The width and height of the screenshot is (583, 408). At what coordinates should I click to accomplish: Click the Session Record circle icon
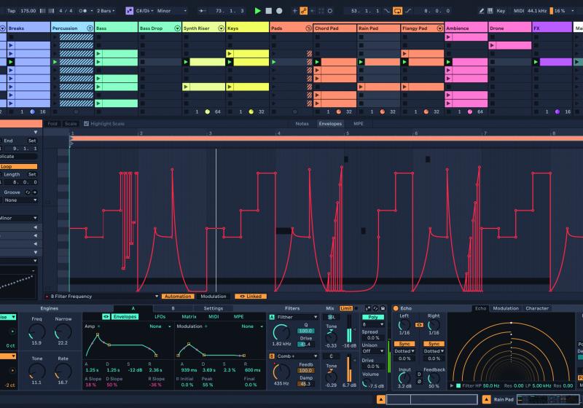click(330, 11)
